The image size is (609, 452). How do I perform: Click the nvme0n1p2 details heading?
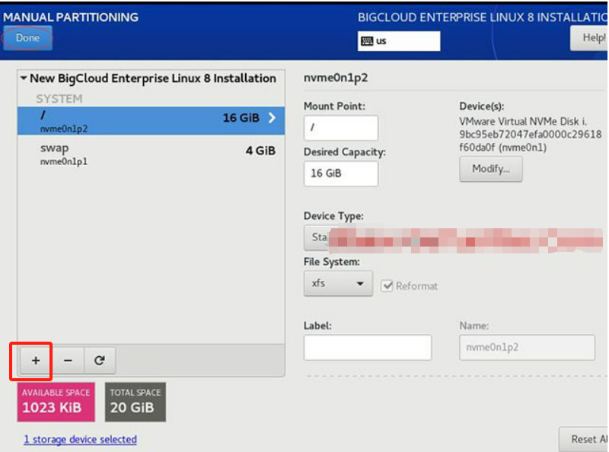pyautogui.click(x=336, y=78)
